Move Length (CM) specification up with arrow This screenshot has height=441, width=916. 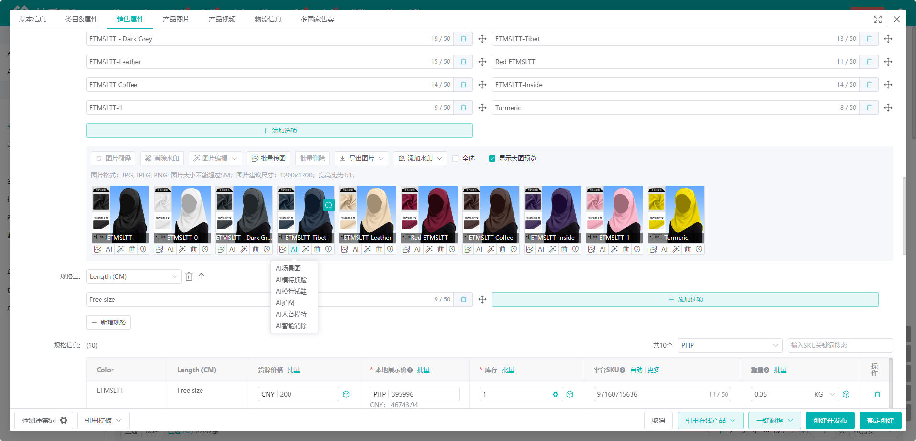[x=201, y=276]
